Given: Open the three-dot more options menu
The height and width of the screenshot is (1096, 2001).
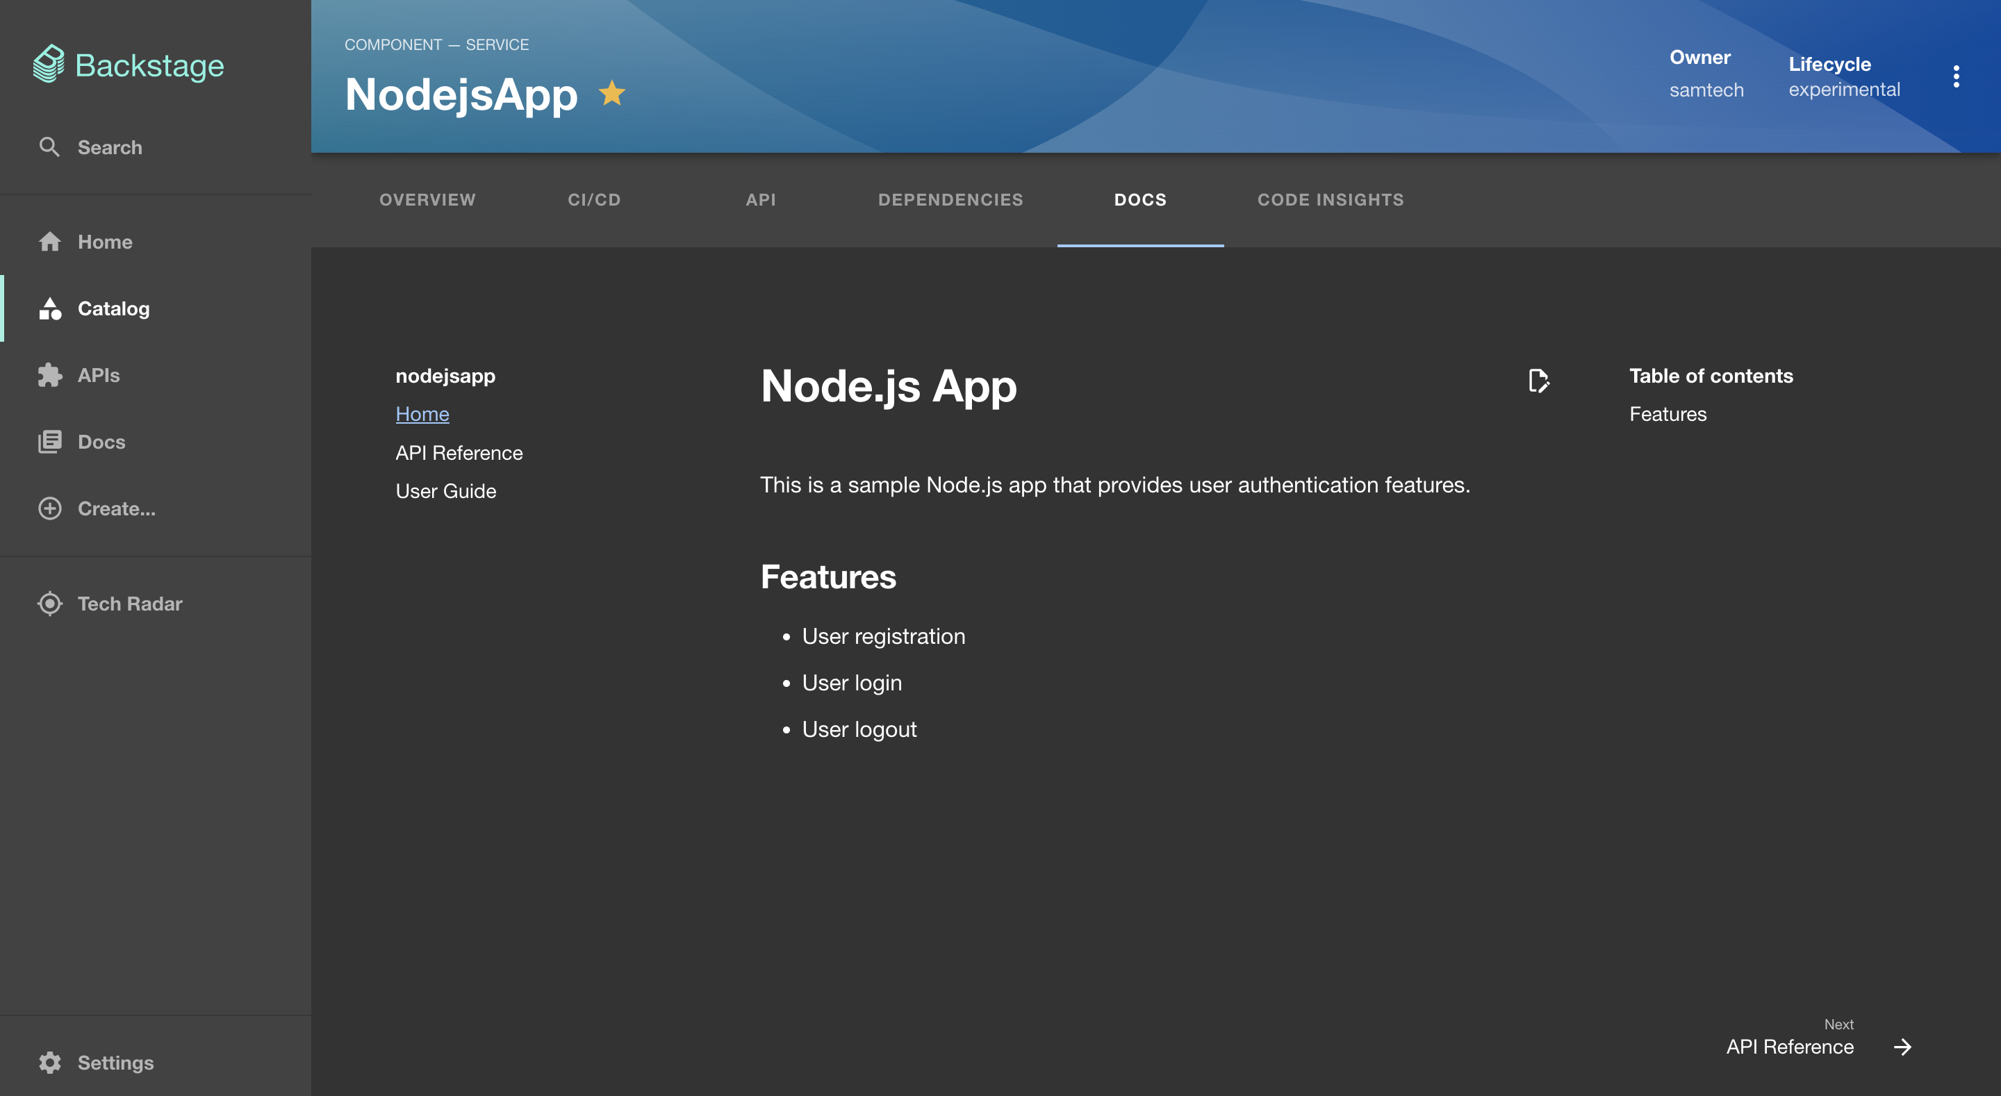Looking at the screenshot, I should point(1956,76).
